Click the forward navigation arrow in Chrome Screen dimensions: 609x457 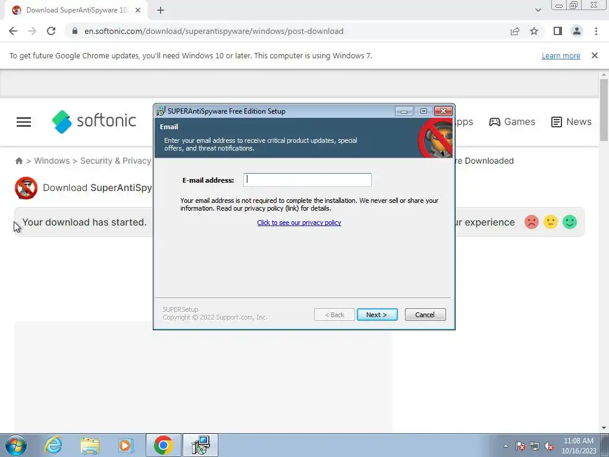tap(32, 31)
